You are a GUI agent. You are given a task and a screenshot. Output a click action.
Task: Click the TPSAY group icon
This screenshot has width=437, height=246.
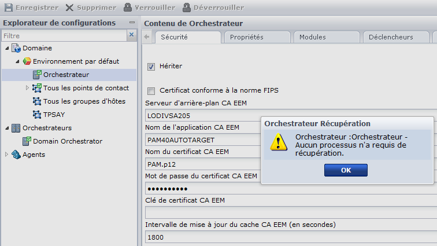click(37, 114)
